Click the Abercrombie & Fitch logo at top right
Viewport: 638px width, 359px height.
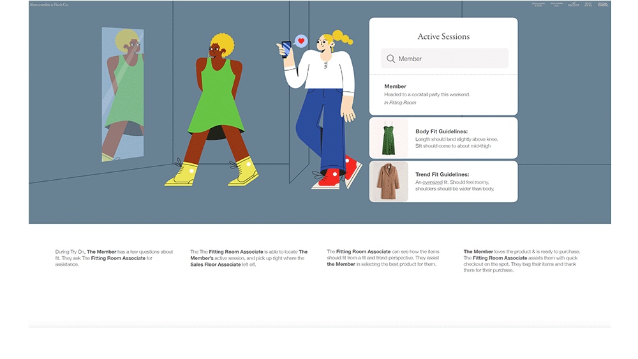pos(538,4)
